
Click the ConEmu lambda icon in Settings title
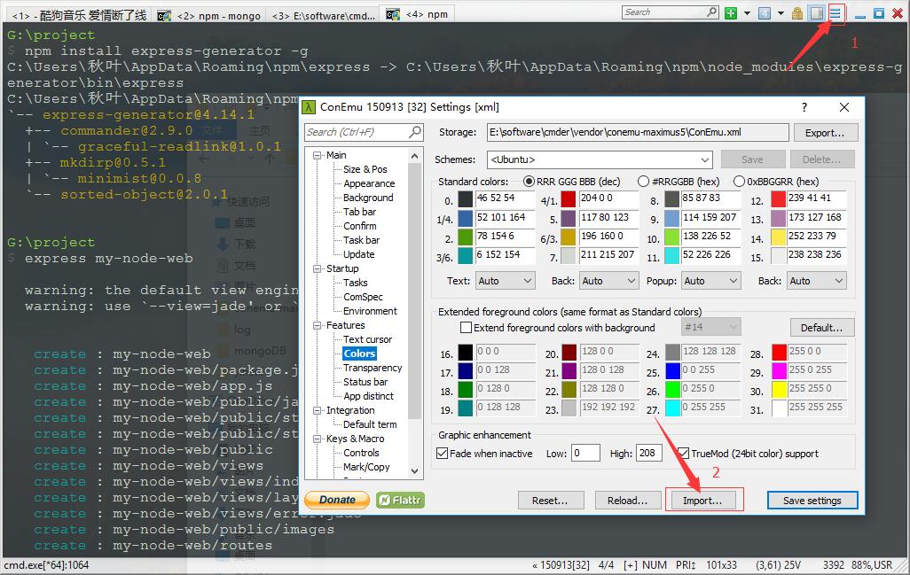309,106
